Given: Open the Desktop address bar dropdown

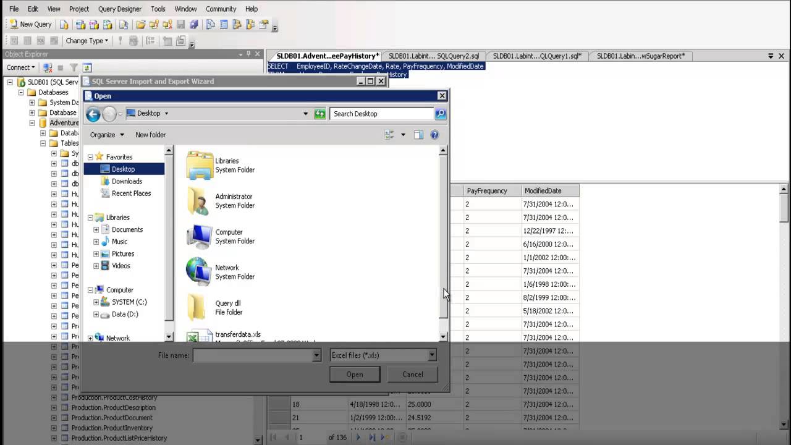Looking at the screenshot, I should tap(305, 114).
